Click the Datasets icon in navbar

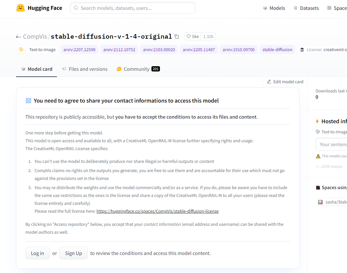295,8
